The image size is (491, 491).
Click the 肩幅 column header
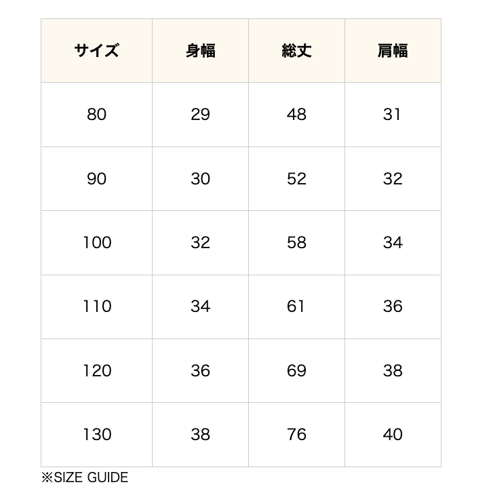point(393,51)
